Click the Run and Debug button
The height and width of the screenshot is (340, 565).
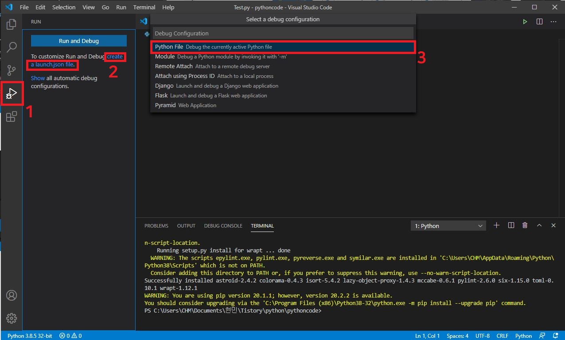79,41
